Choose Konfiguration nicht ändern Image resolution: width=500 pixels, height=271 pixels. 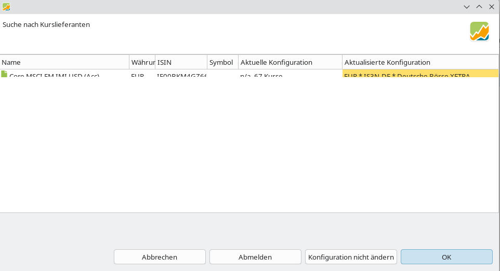point(351,257)
